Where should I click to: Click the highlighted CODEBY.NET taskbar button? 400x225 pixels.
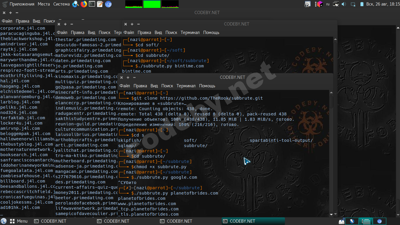pos(253,221)
